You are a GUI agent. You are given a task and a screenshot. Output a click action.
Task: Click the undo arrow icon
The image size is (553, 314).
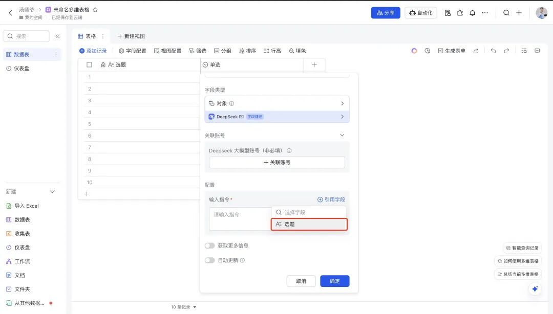click(x=493, y=51)
